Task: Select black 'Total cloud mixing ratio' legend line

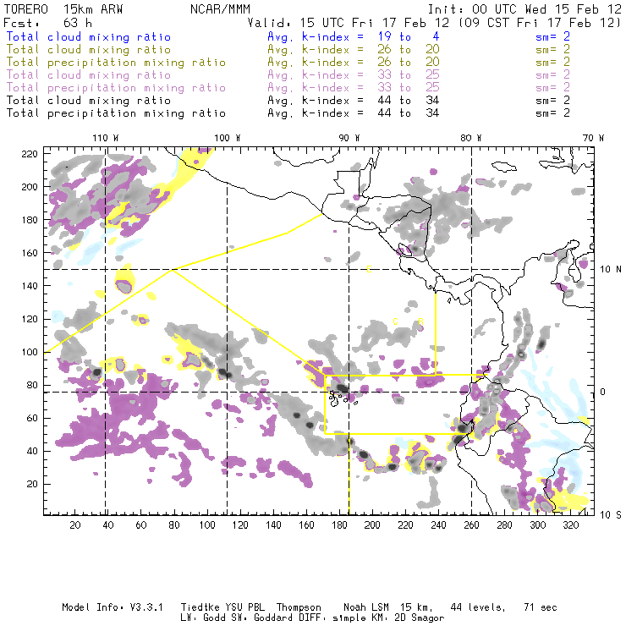Action: 89,101
